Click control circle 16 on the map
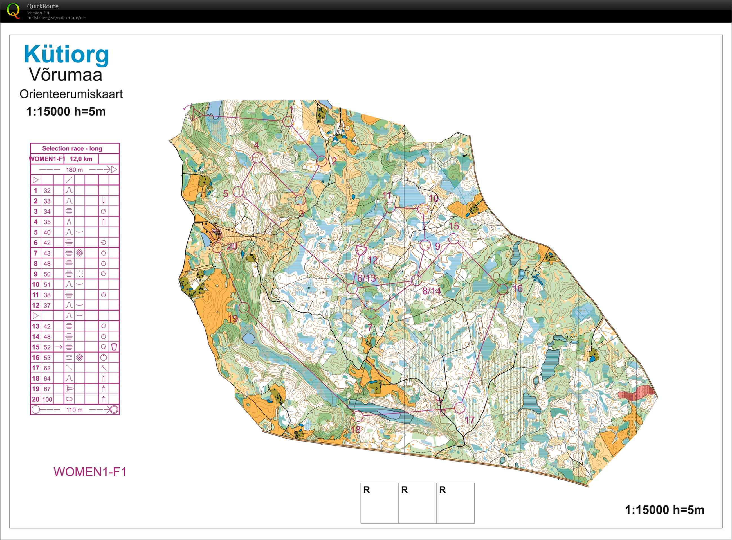This screenshot has width=732, height=540. pyautogui.click(x=502, y=289)
